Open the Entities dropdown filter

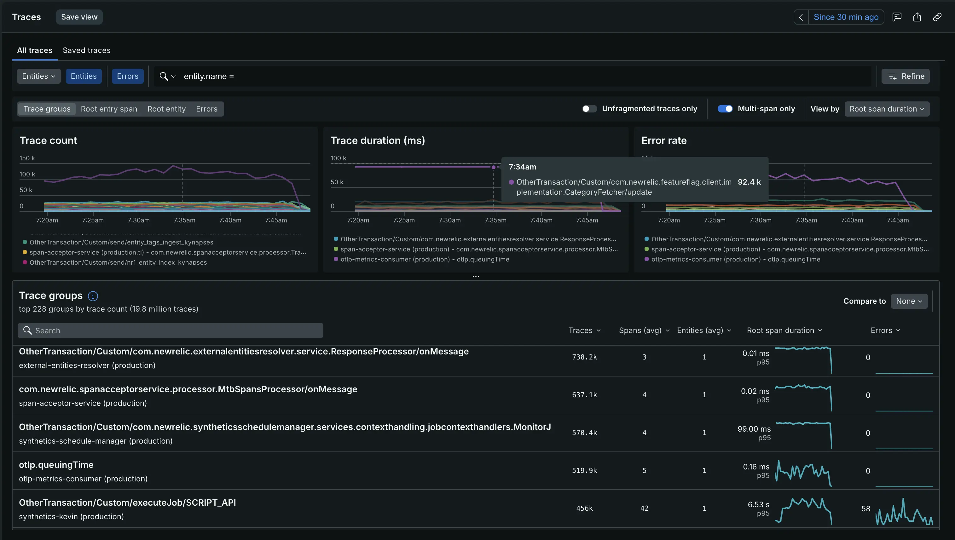click(x=38, y=77)
